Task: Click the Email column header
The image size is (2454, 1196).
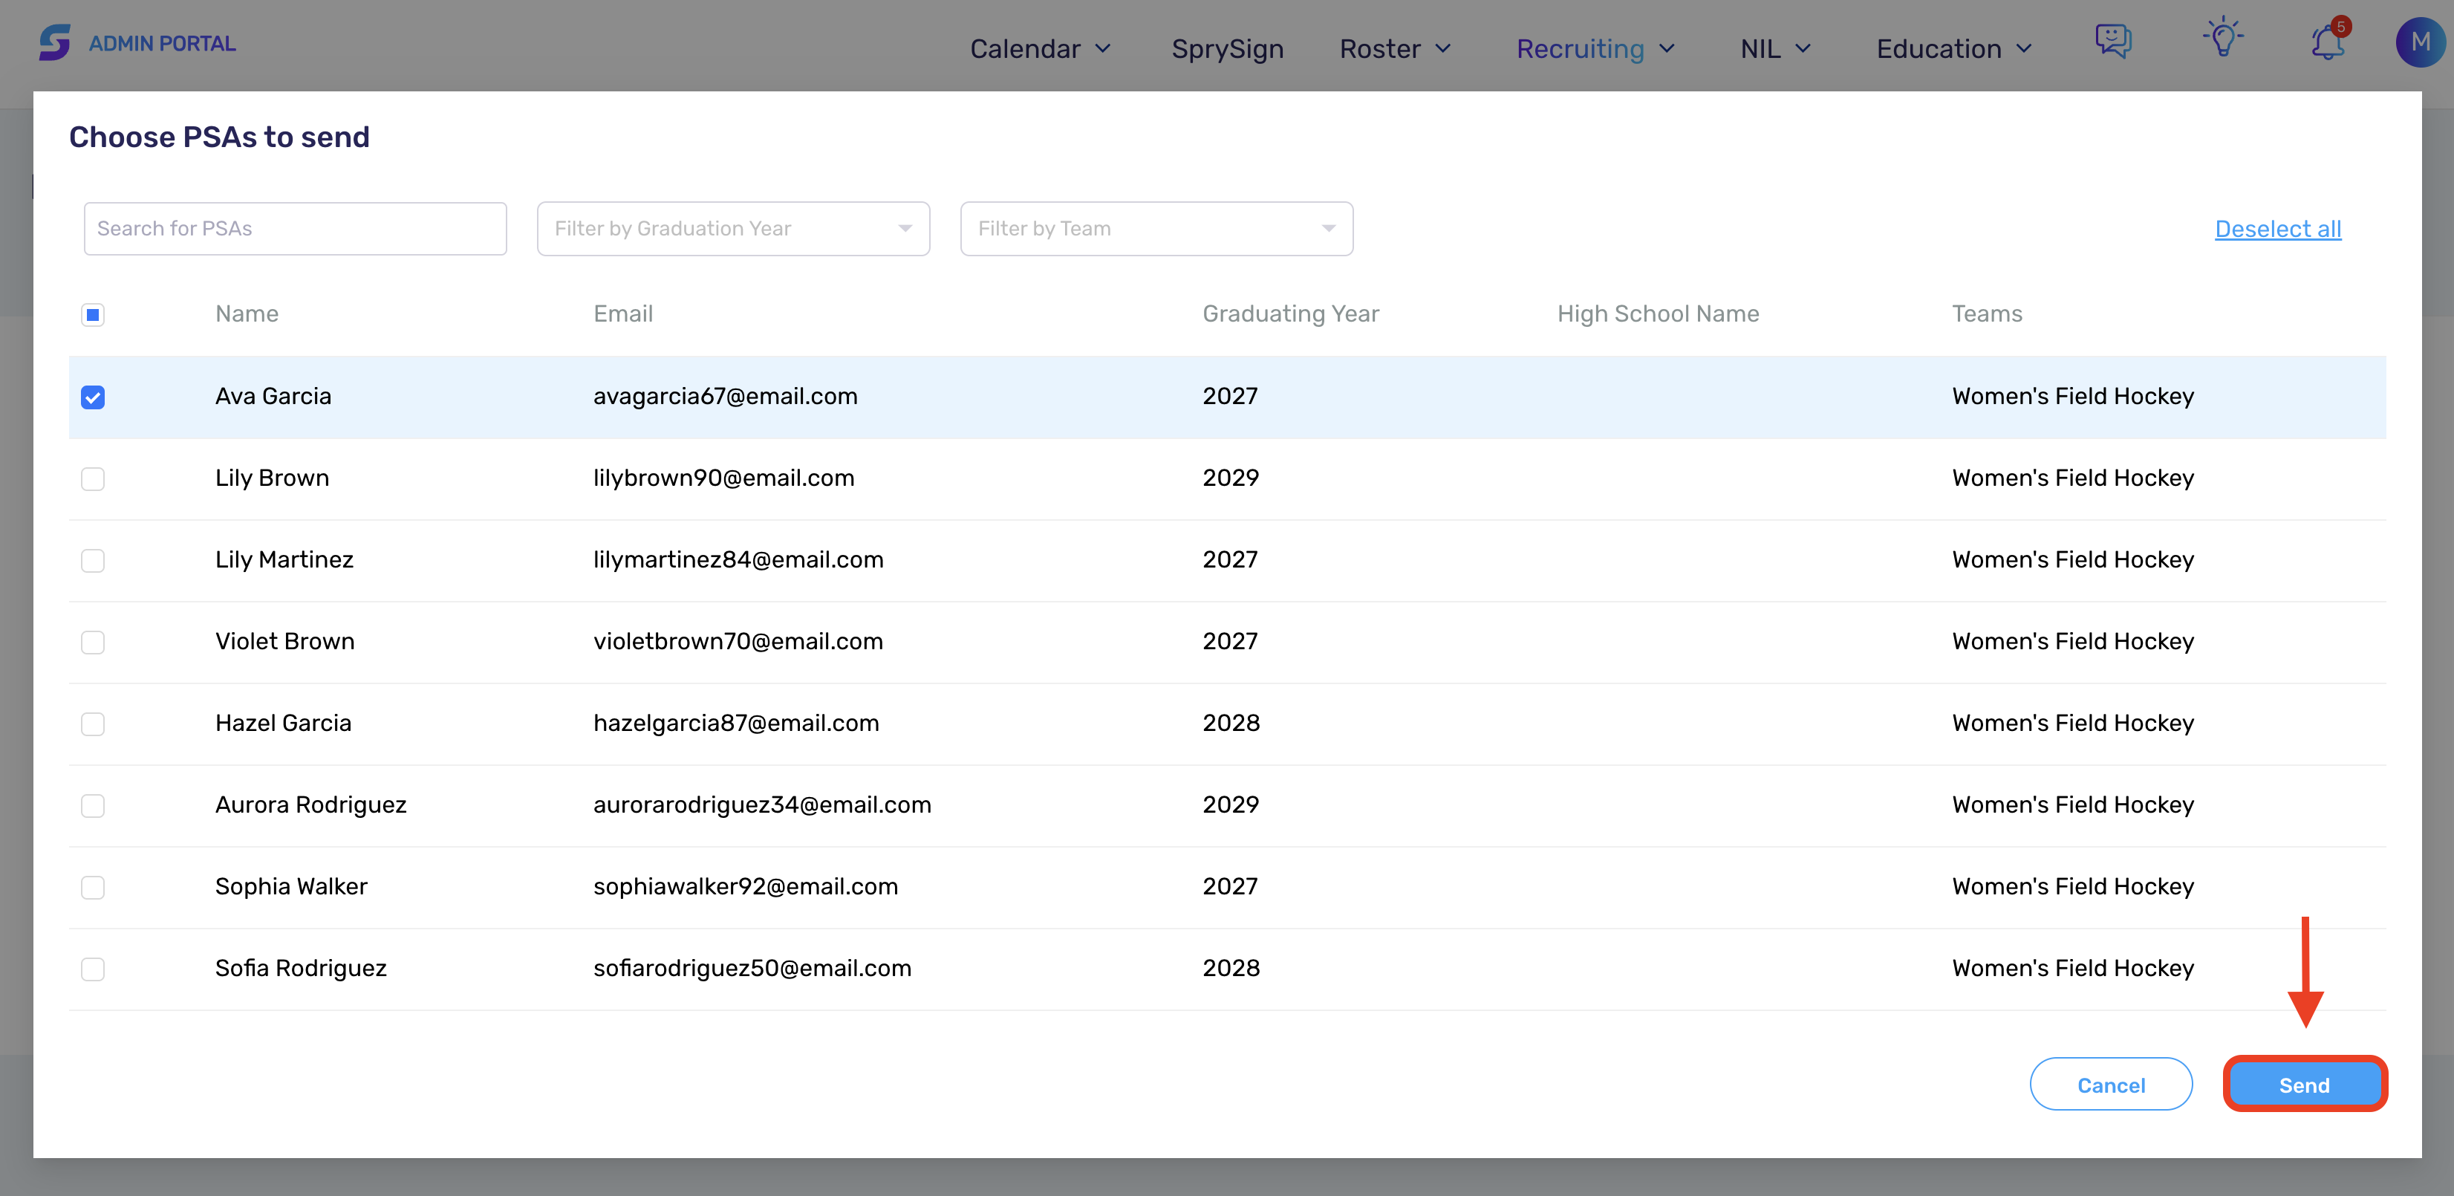Action: pos(623,313)
